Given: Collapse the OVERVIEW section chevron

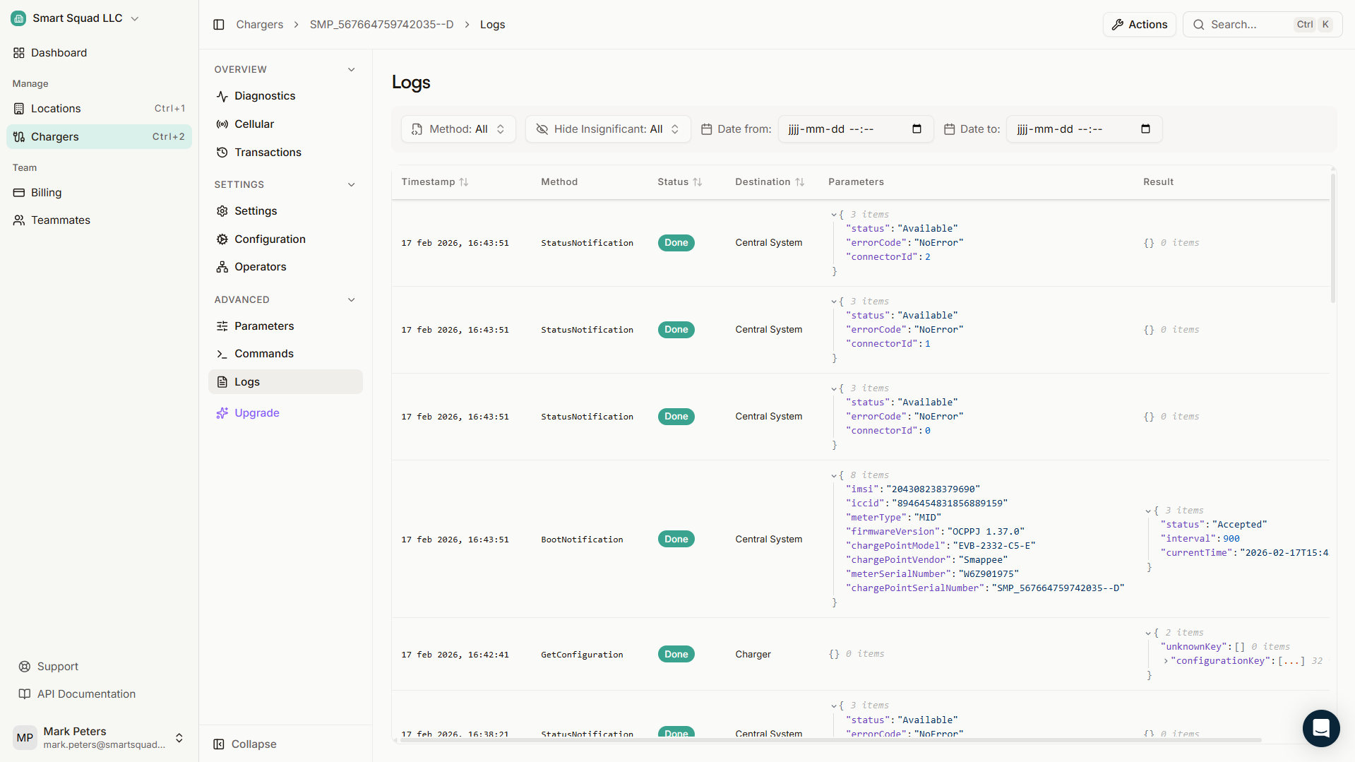Looking at the screenshot, I should [351, 69].
